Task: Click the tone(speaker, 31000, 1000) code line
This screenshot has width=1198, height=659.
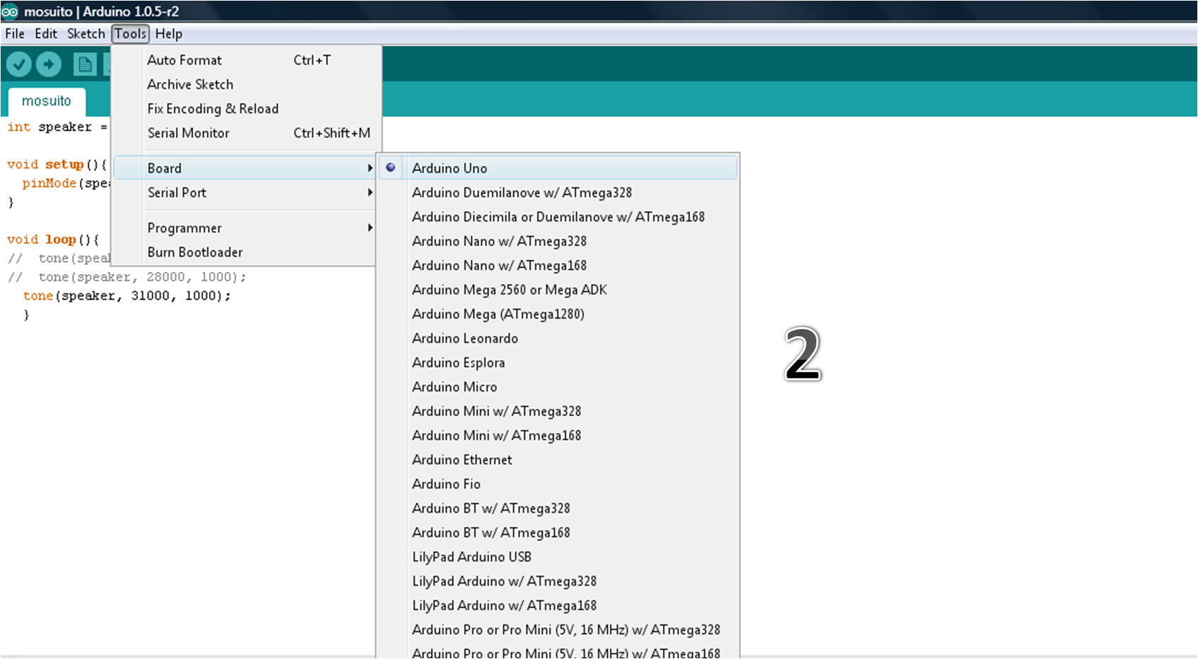Action: coord(127,296)
